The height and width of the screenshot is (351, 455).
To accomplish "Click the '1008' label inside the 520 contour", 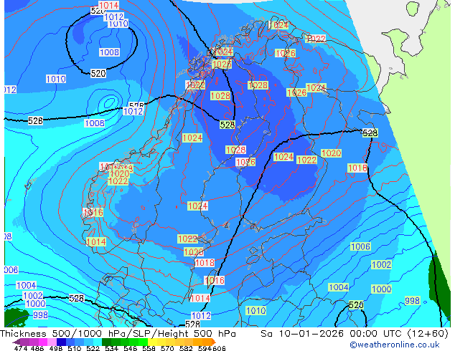I will coord(109,52).
